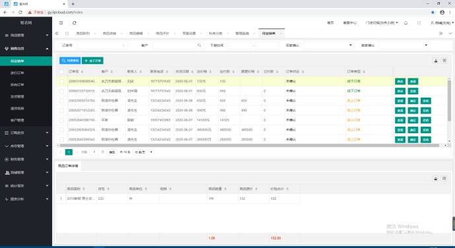
Task: Toggle the sidebar with the hamburger icon
Action: pos(61,23)
